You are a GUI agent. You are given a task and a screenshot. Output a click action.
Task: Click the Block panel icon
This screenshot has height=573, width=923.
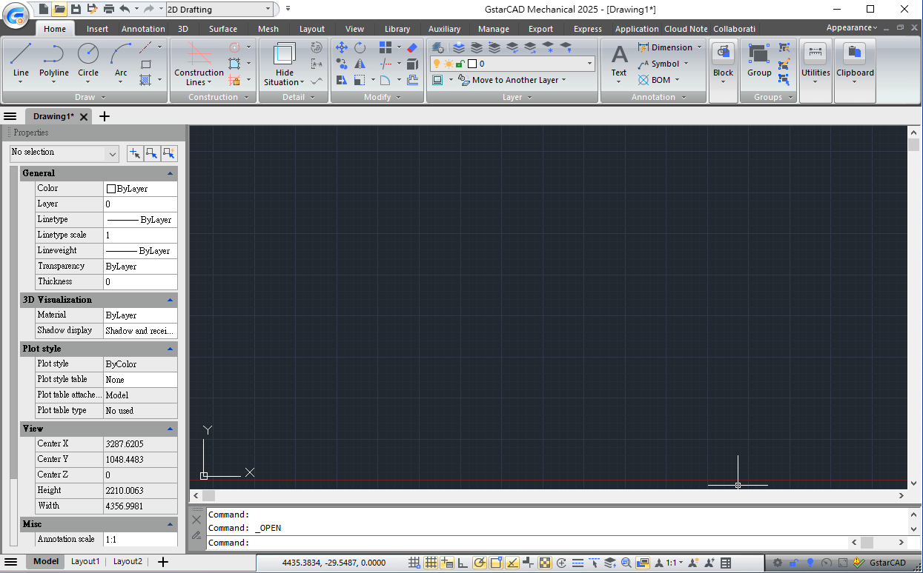coord(723,53)
